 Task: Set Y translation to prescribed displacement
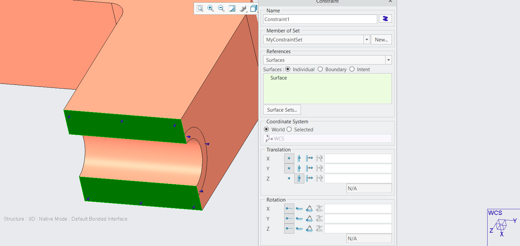(309, 168)
